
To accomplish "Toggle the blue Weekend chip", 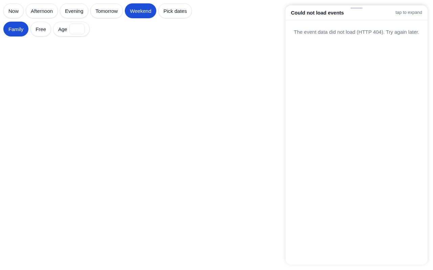I will (140, 11).
